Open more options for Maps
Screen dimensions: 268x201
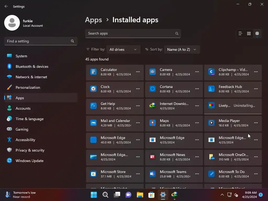[197, 123]
